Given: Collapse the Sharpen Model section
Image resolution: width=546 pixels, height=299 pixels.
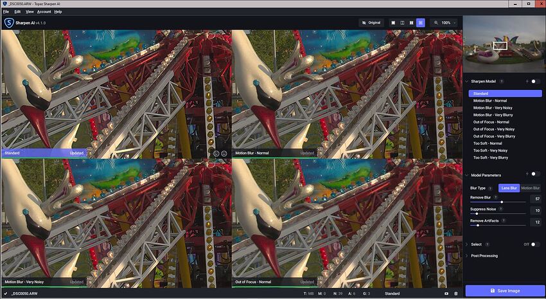Looking at the screenshot, I should point(466,81).
